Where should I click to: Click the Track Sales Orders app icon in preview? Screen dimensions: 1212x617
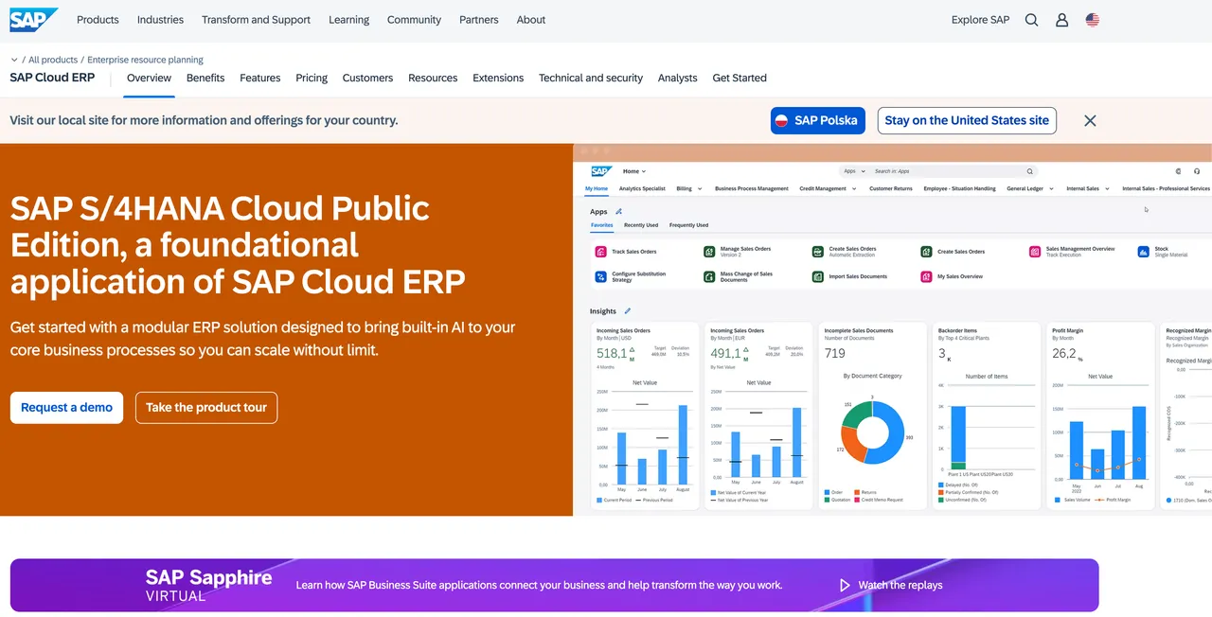coord(600,252)
